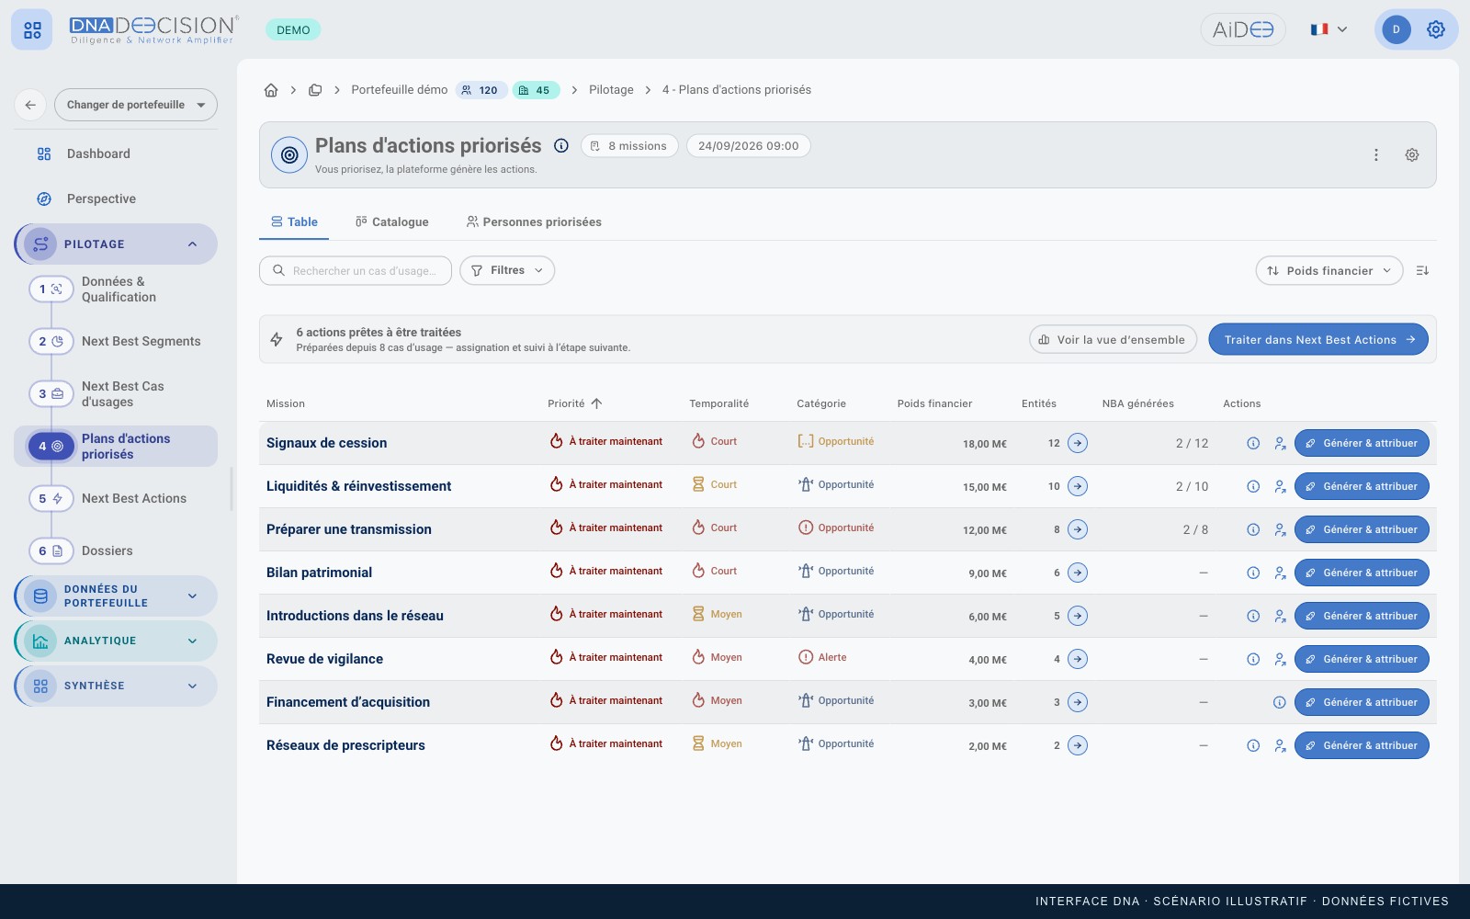The height and width of the screenshot is (919, 1470).
Task: Expand the Analytique sidebar section
Action: coord(117,641)
